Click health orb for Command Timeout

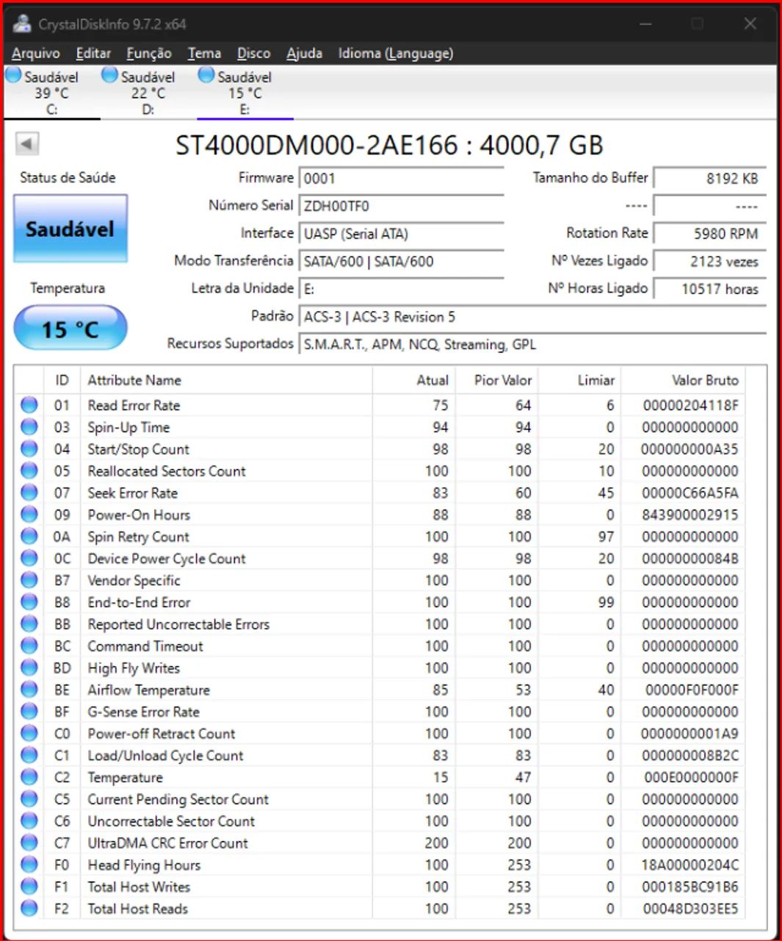pos(29,645)
